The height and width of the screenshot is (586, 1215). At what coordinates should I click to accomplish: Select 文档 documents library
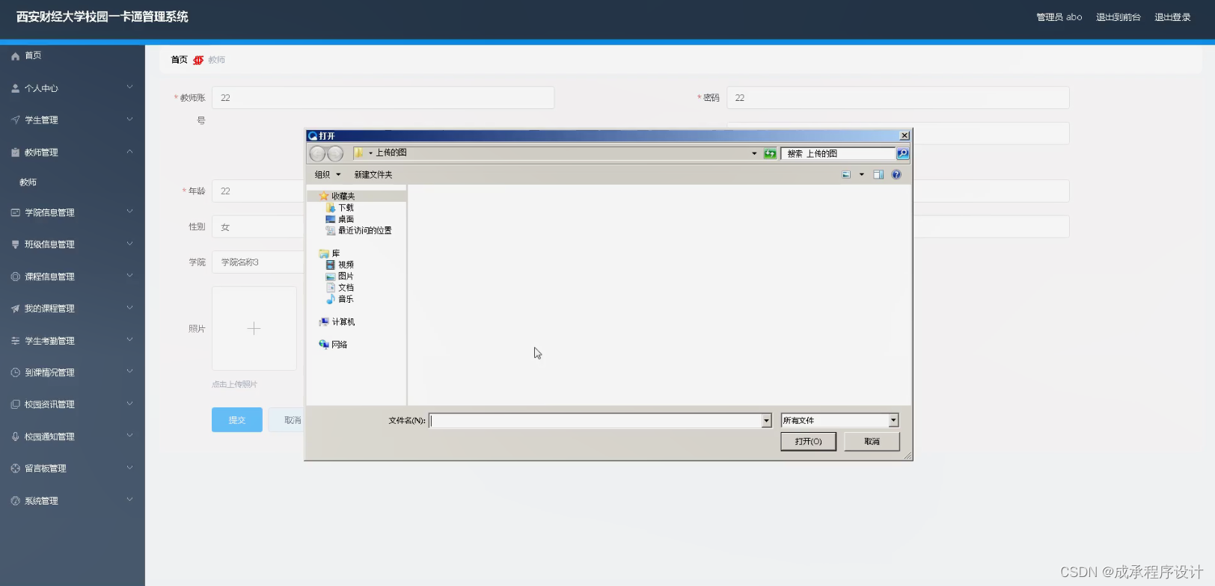(346, 287)
